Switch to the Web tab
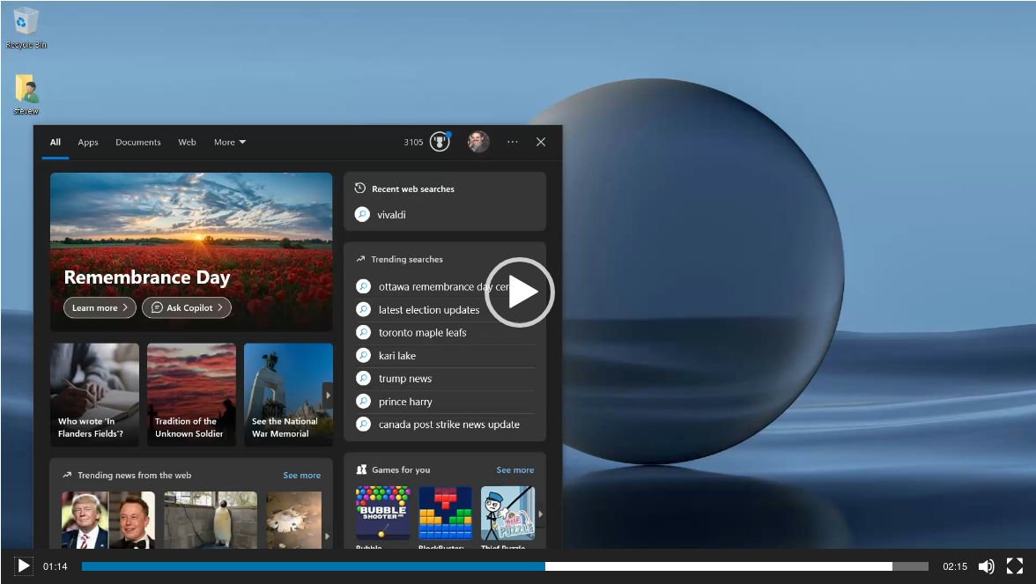Screen dimensions: 1036x584 tap(187, 142)
